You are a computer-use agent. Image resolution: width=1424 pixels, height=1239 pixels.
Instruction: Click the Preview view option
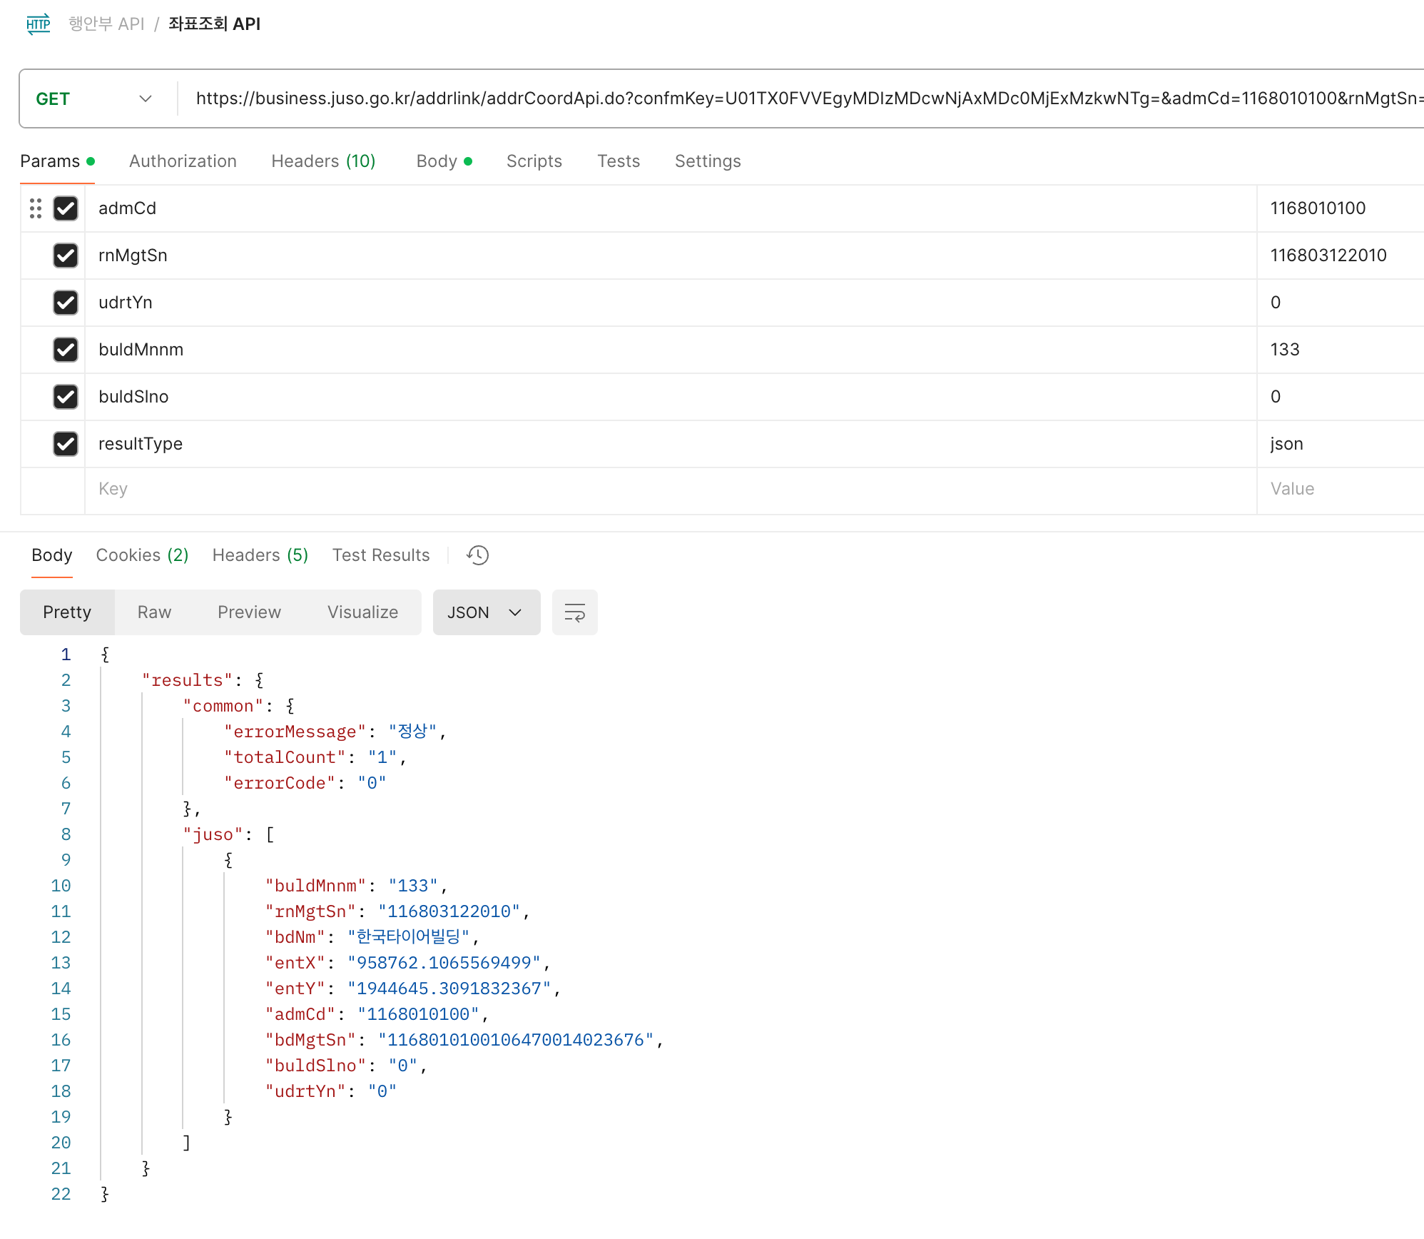point(248,612)
